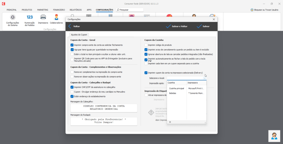Click the Salvar e Voltar button
The height and width of the screenshot is (144, 283).
point(177,27)
